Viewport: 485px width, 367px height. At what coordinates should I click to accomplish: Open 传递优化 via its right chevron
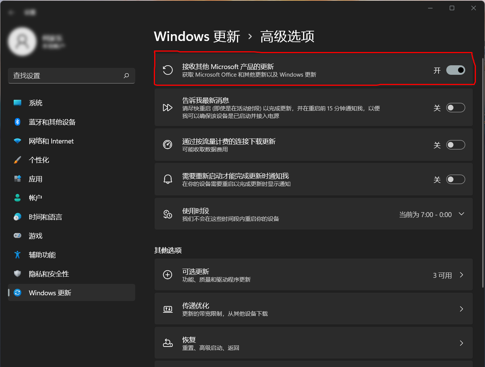coord(461,309)
